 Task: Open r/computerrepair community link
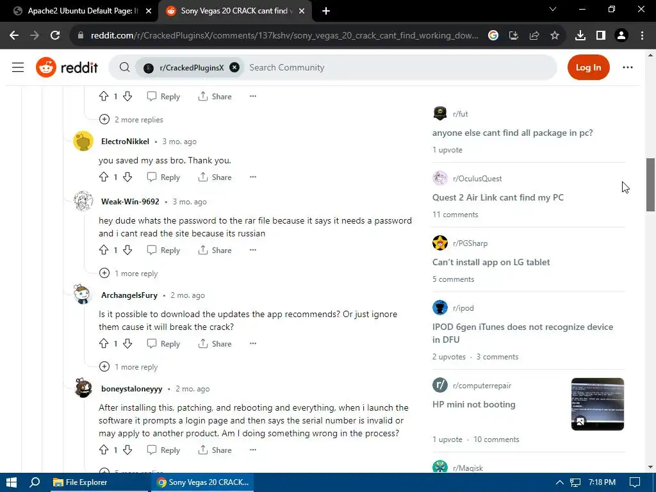click(x=482, y=386)
